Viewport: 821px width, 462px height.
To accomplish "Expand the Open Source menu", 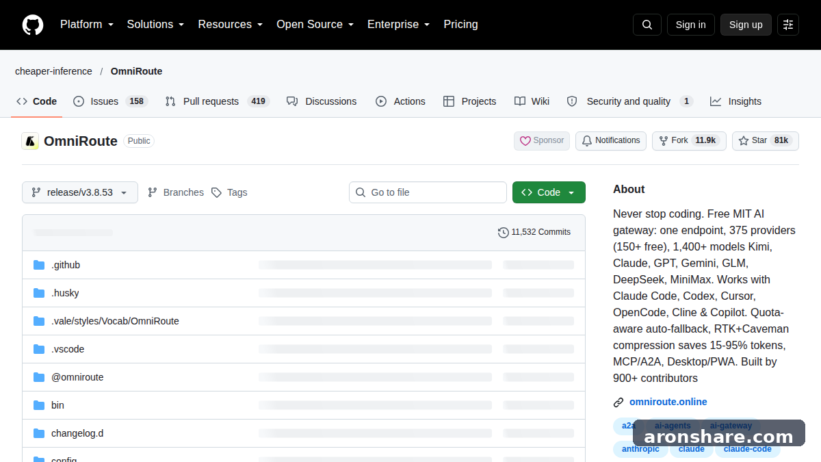I will pyautogui.click(x=315, y=24).
